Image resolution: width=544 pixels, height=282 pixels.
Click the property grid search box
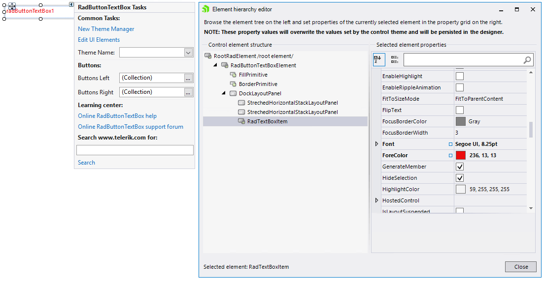pos(469,60)
